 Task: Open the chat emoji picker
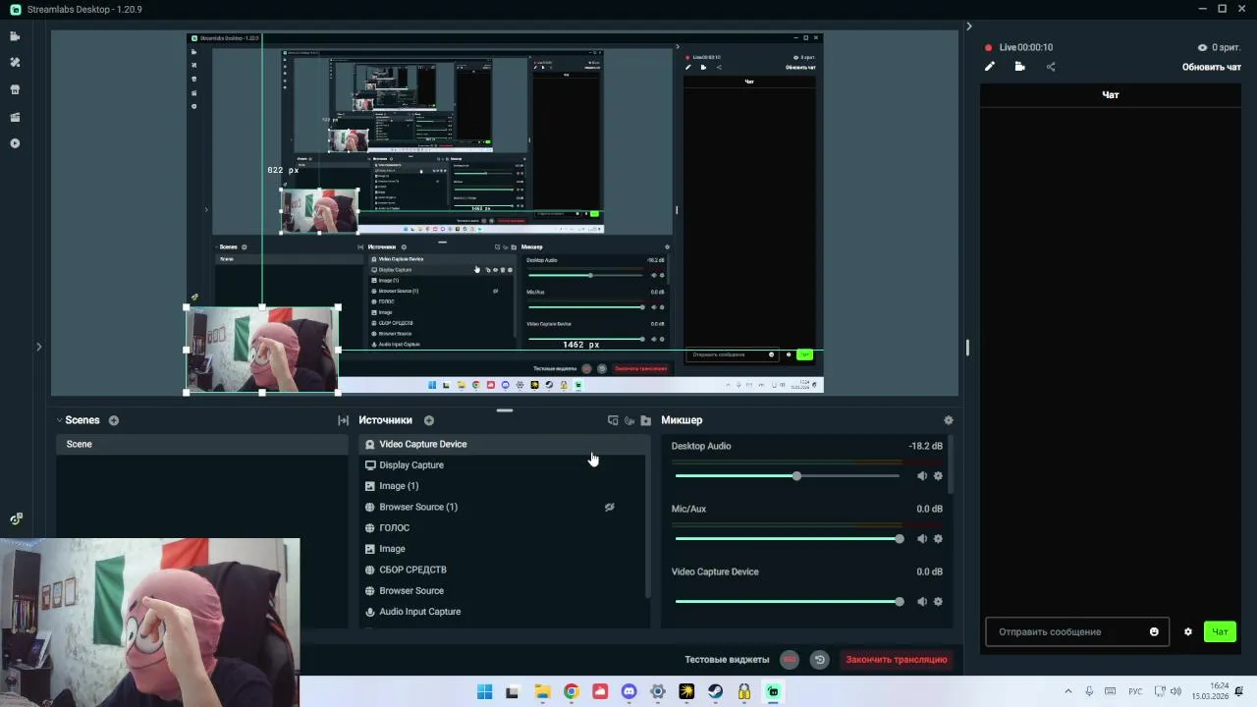coord(1154,631)
